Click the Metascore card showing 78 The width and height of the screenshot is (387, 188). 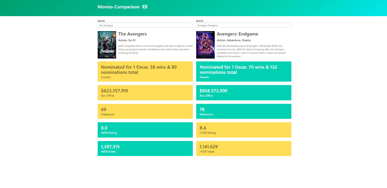tap(243, 111)
